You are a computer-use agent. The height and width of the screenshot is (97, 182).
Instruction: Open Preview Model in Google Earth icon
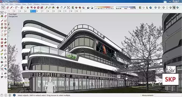tap(150, 8)
